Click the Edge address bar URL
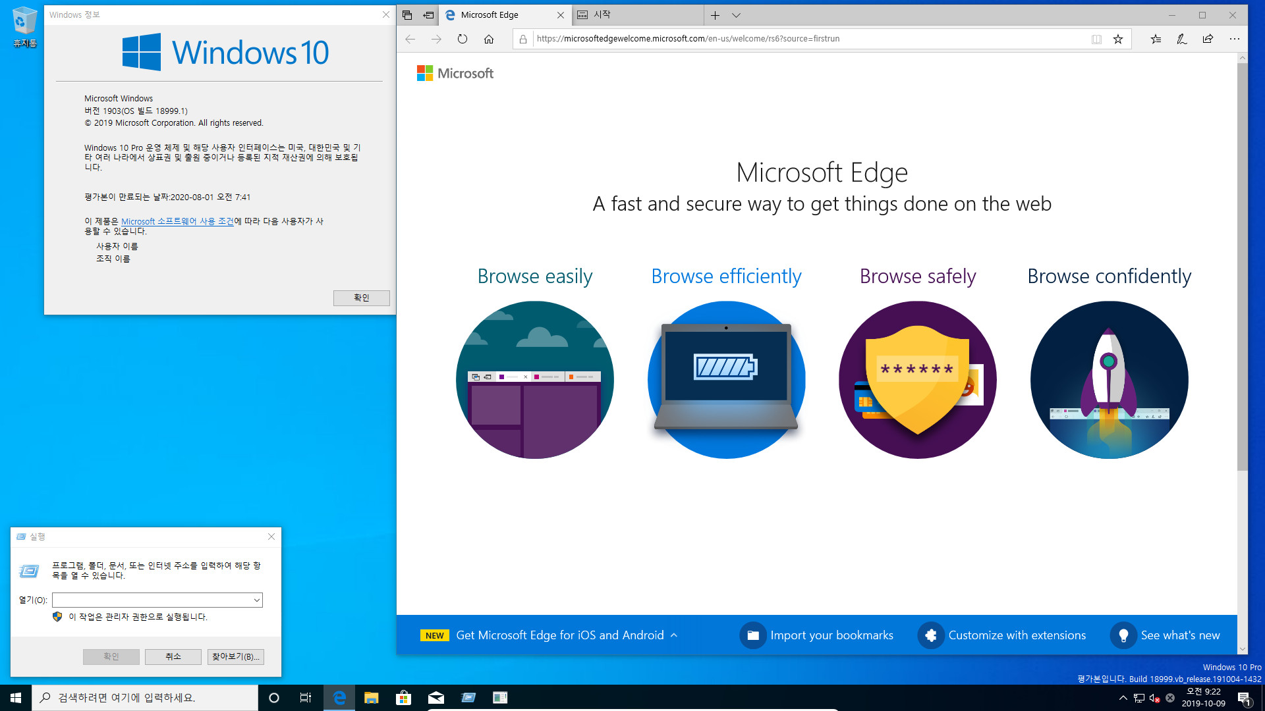1265x711 pixels. click(688, 39)
